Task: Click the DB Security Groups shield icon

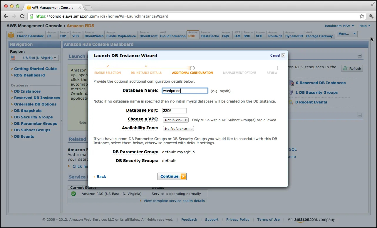Action: tap(291, 93)
